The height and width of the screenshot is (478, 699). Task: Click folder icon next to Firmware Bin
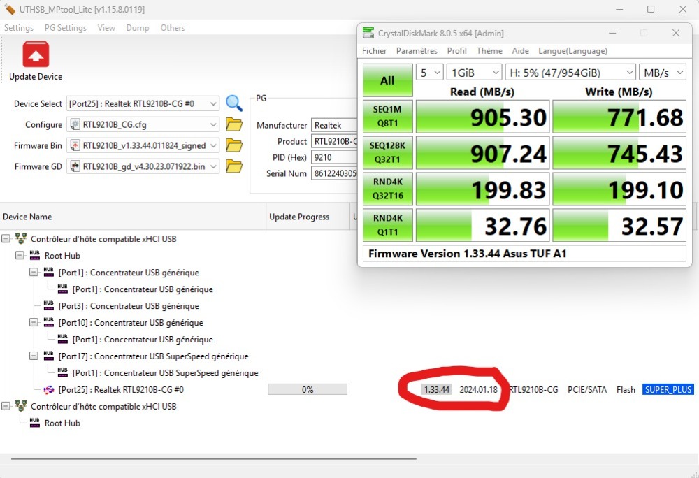click(234, 145)
